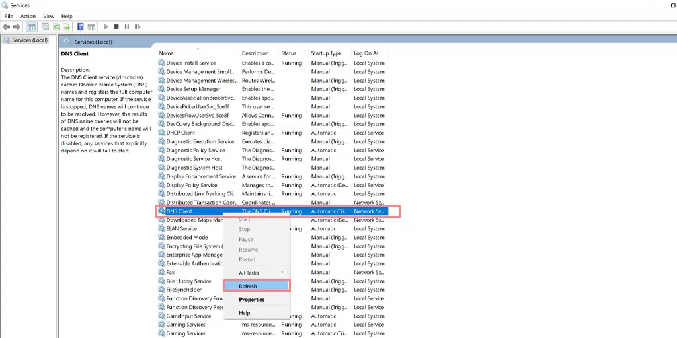Sort by the Name column header
Screen dimensions: 677x338
[x=198, y=53]
